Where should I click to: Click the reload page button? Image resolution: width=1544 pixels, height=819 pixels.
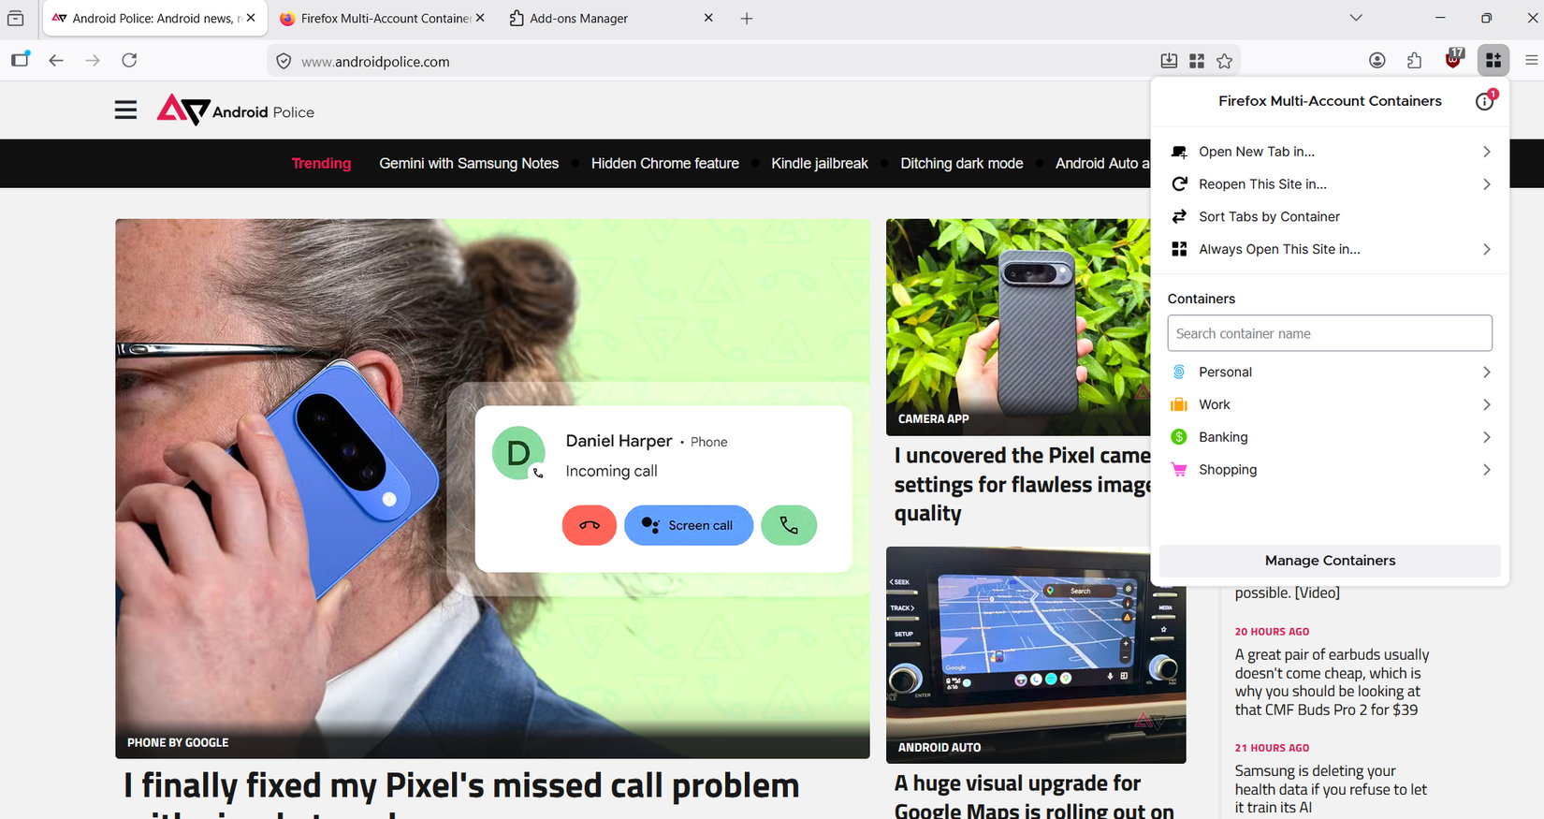[129, 61]
